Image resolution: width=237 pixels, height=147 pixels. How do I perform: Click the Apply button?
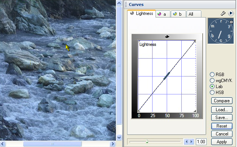(222, 142)
